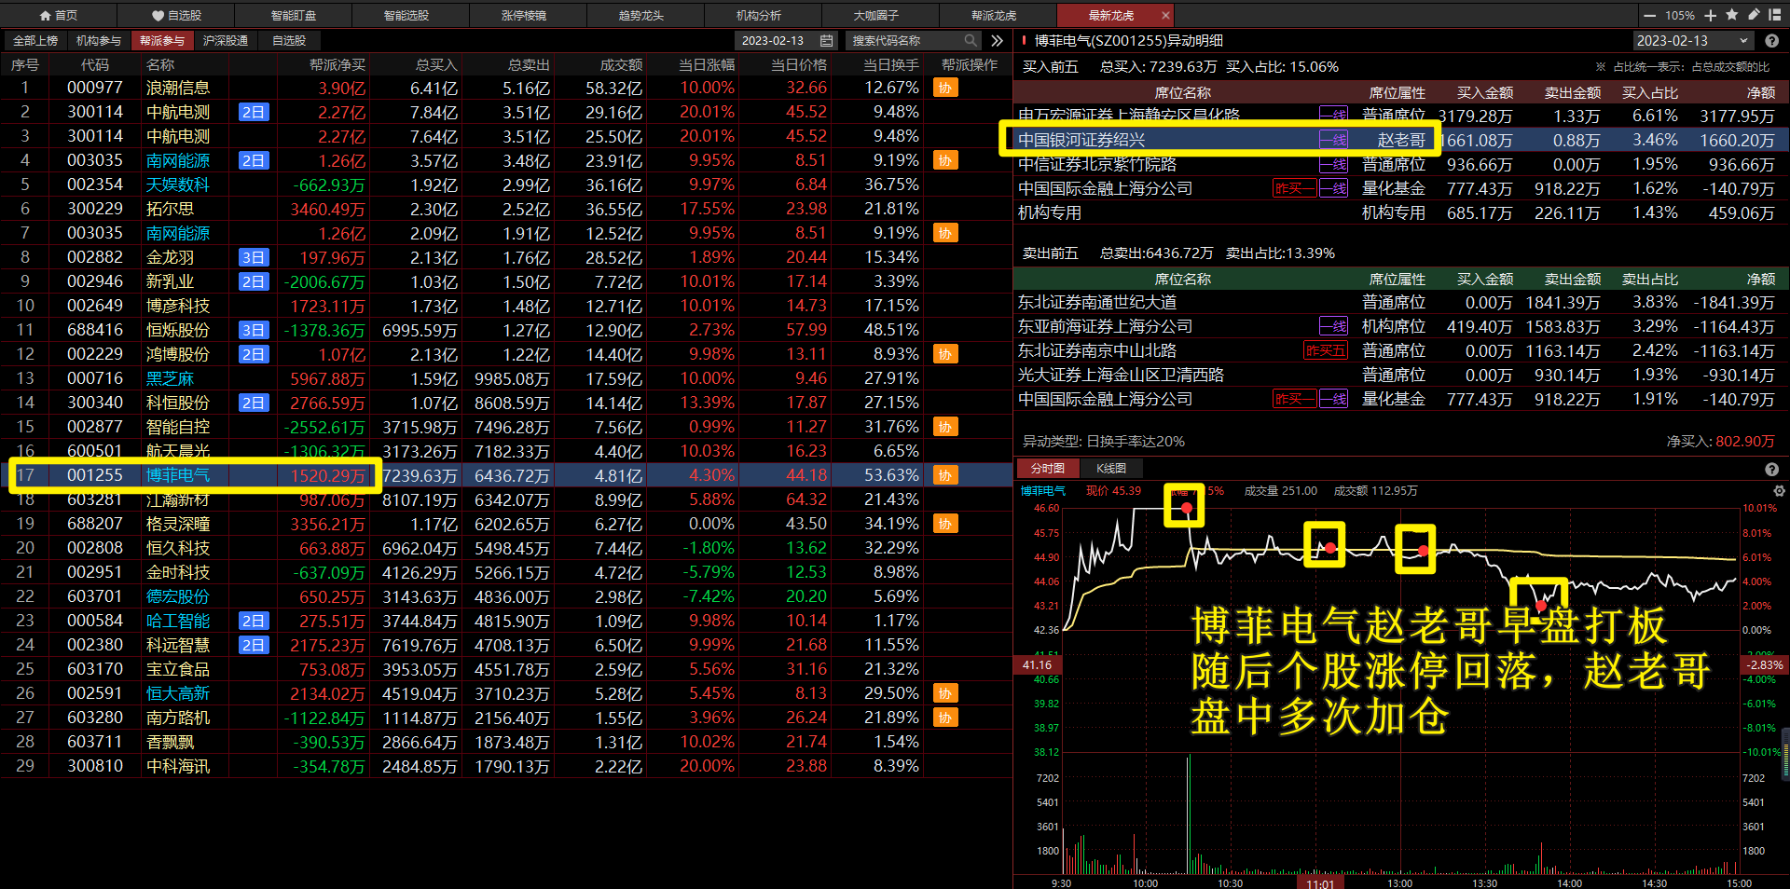Expand panel with double-arrow icon
1790x889 pixels.
coord(997,41)
